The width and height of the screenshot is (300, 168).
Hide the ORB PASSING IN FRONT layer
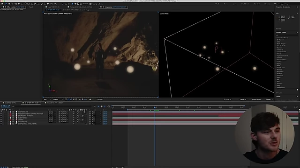(x=1, y=116)
